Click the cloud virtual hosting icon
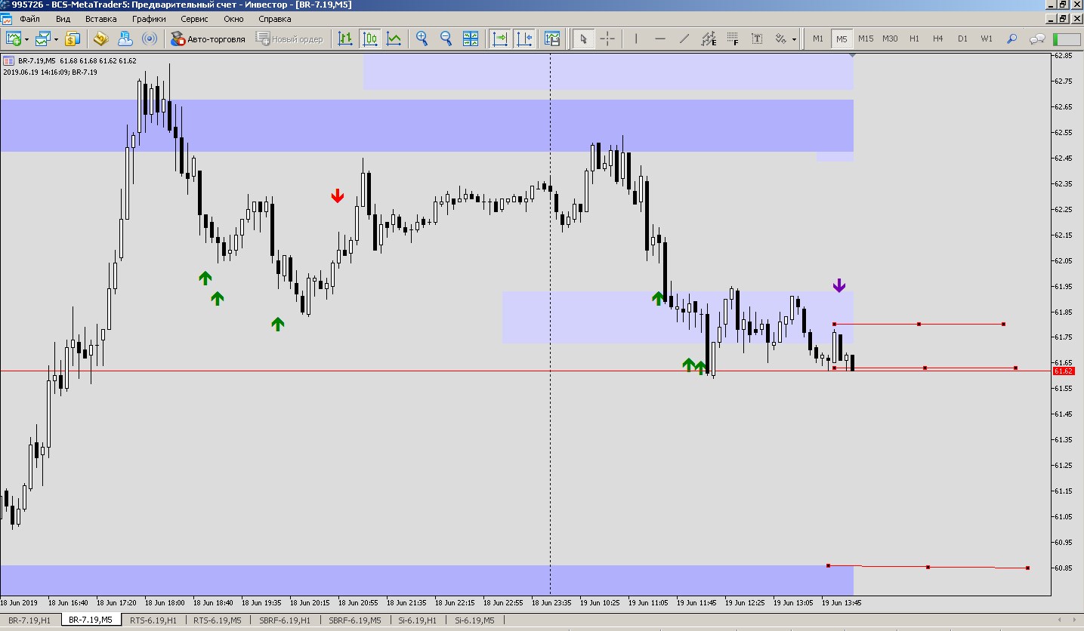Image resolution: width=1084 pixels, height=631 pixels. [x=125, y=38]
